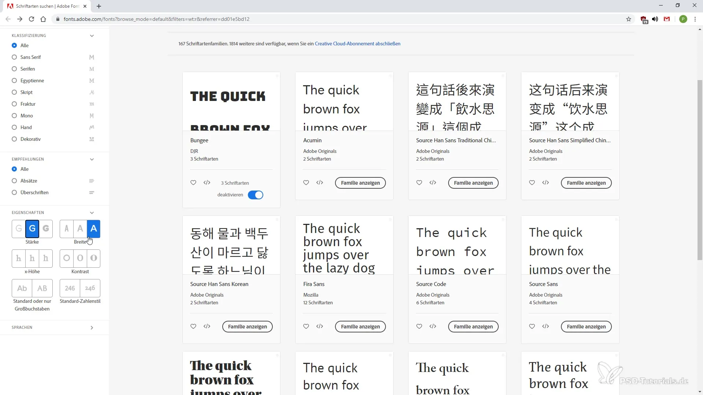Favorite the Fira Sans family
This screenshot has height=395, width=703.
tap(306, 326)
